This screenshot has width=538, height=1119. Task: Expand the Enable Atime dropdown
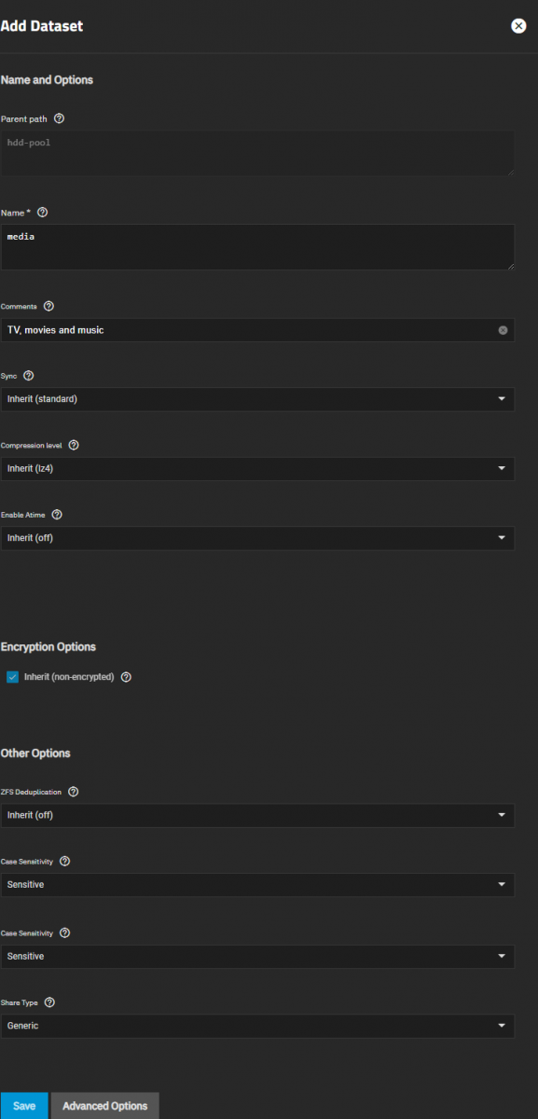tap(257, 538)
